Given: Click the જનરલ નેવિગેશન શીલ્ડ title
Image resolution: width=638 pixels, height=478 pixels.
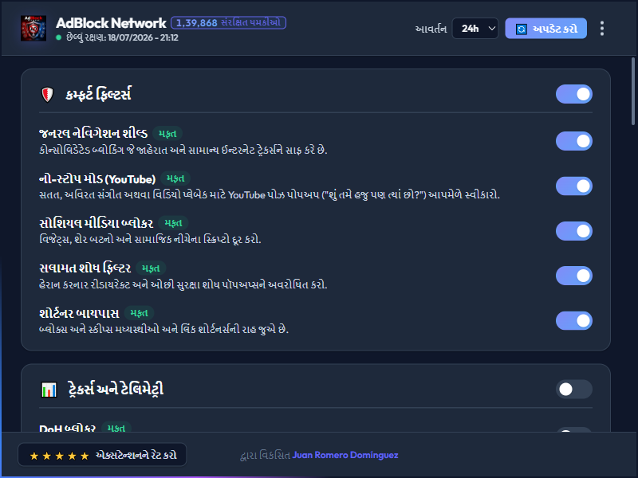Looking at the screenshot, I should (93, 133).
